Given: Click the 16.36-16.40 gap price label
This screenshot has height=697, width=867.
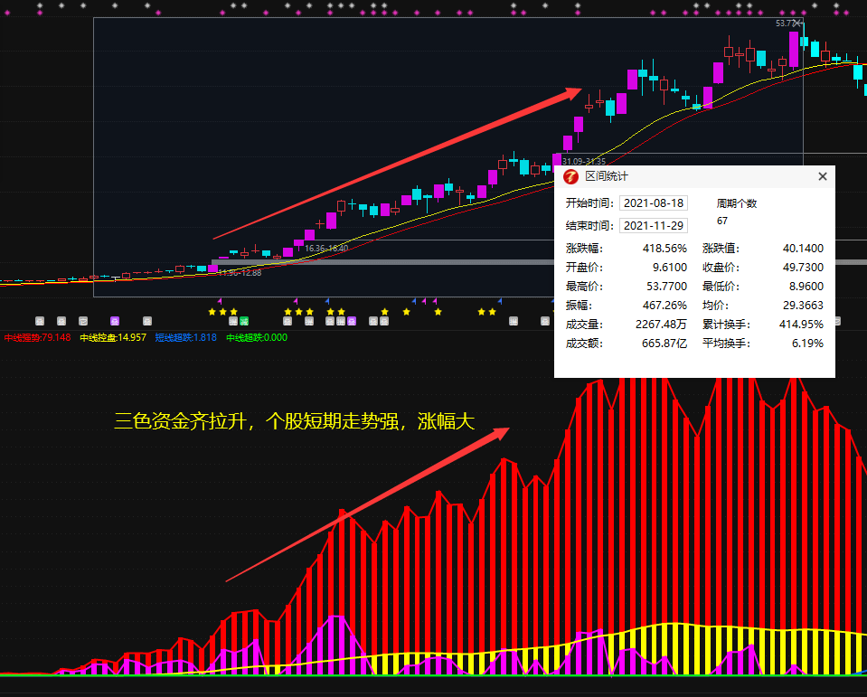Looking at the screenshot, I should coord(326,249).
